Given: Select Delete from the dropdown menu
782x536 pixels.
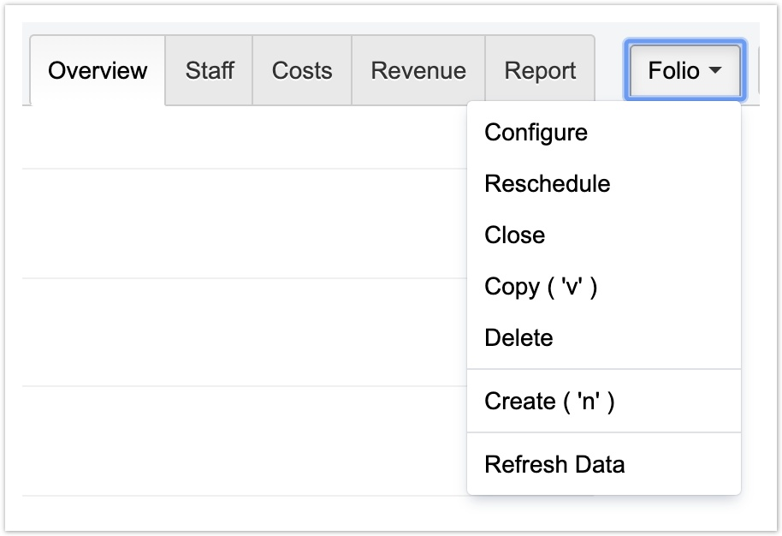Looking at the screenshot, I should pos(518,338).
